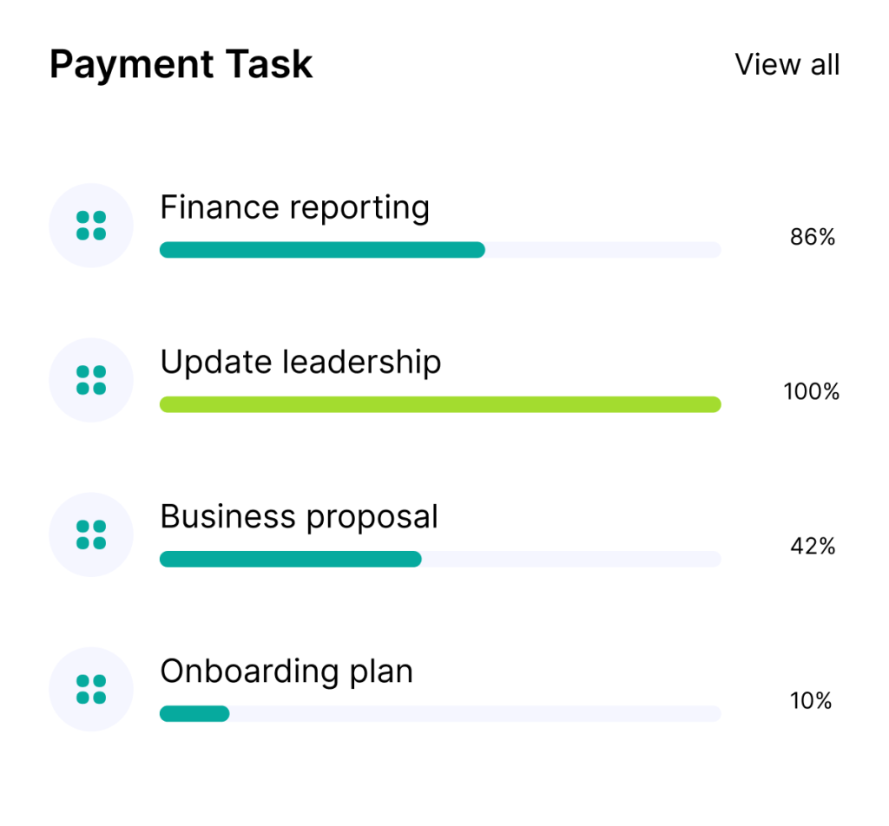Click the Payment Task heading
Image resolution: width=889 pixels, height=826 pixels.
coord(181,65)
